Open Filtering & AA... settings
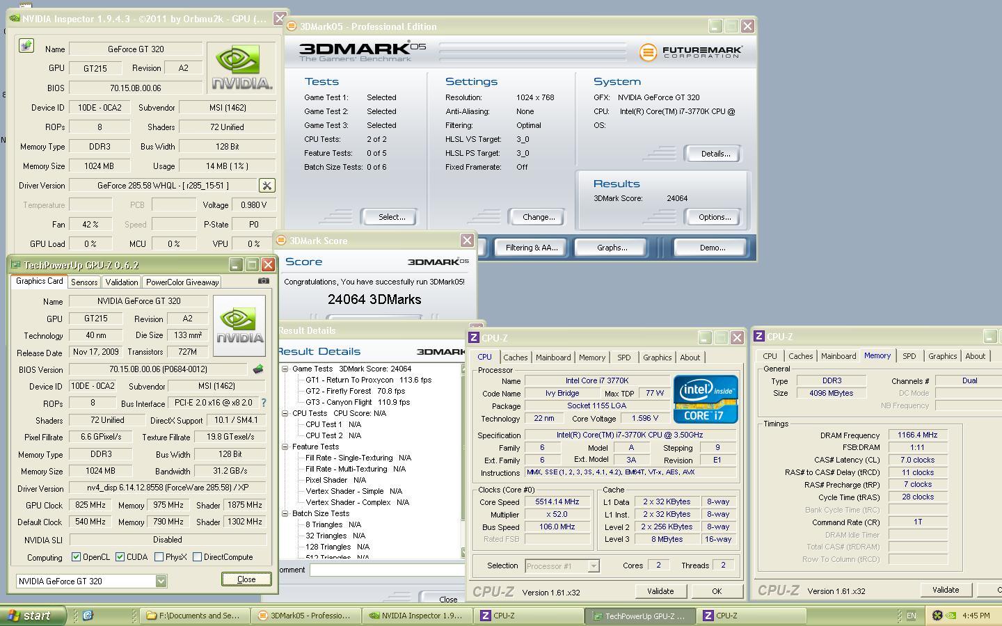The image size is (1002, 626). 532,248
